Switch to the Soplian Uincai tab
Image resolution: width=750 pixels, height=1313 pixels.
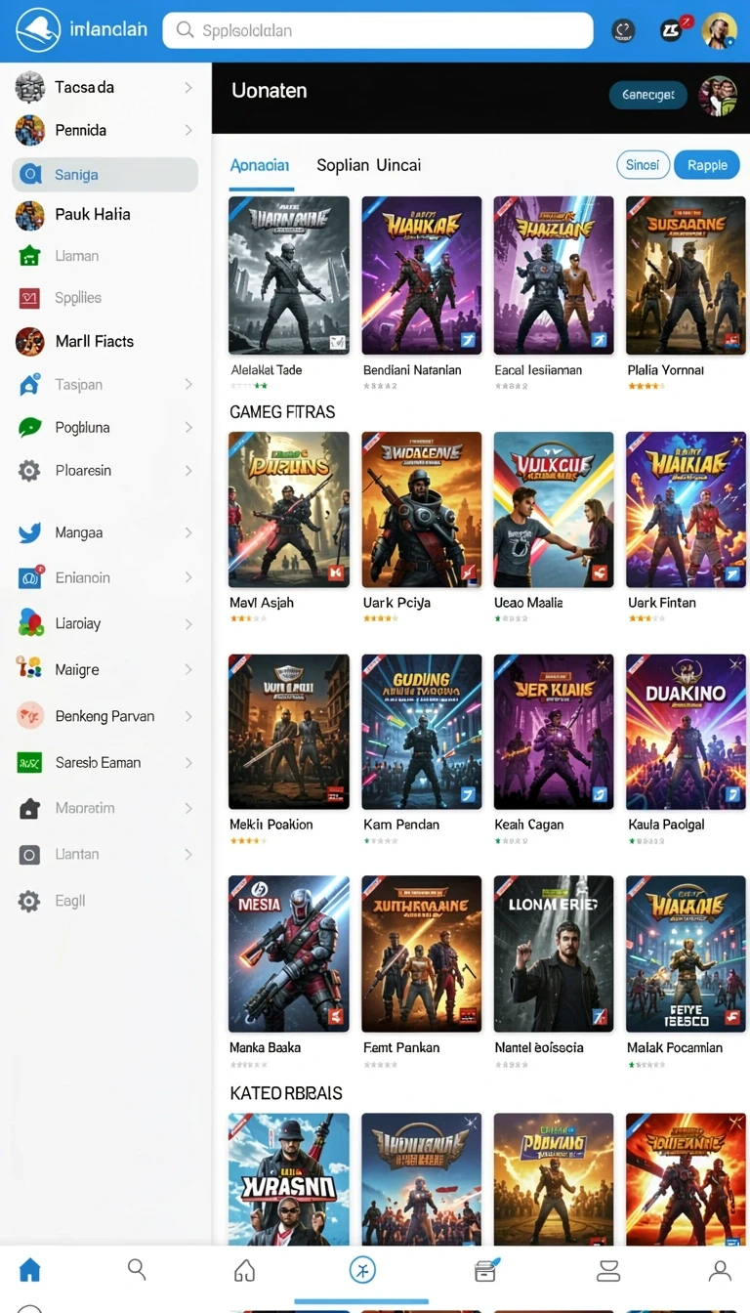coord(368,165)
